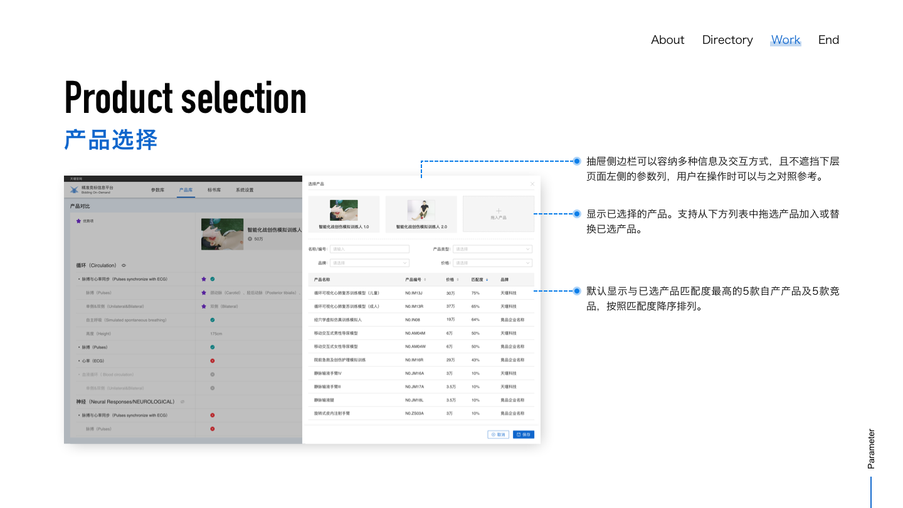Click product code N0.ZS03A

click(x=415, y=413)
